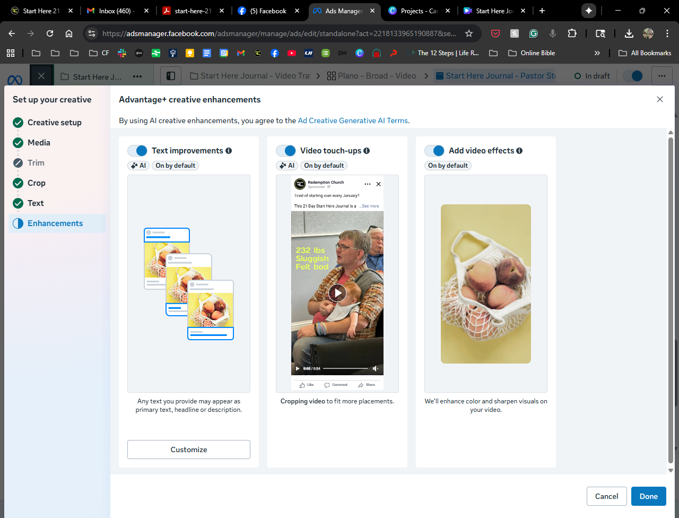The image size is (679, 518).
Task: Click the info icon beside Text improvements
Action: [x=229, y=151]
